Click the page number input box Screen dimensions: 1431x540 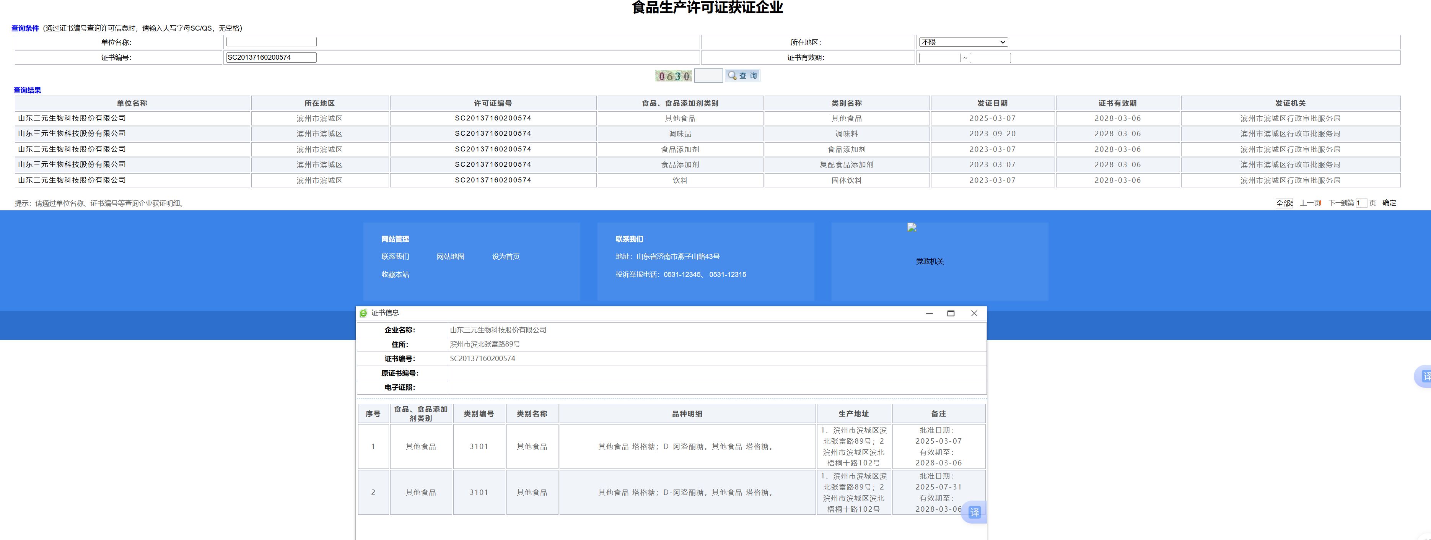click(1361, 203)
